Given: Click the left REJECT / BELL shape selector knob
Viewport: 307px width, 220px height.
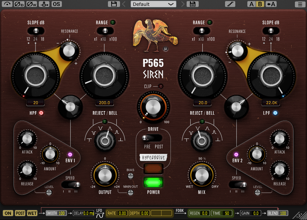Looking at the screenshot, I should point(105,141).
